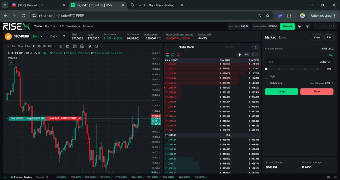View site information icon in address bar
The height and width of the screenshot is (180, 340).
[34, 16]
